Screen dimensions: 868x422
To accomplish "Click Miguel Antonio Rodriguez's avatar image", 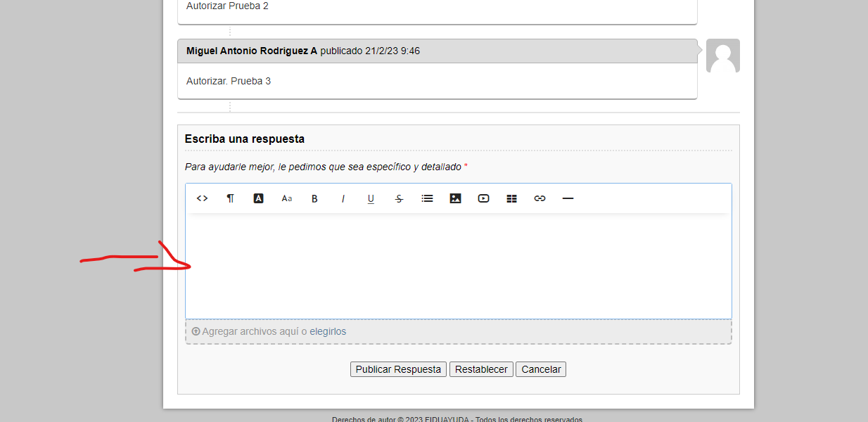I will click(722, 56).
